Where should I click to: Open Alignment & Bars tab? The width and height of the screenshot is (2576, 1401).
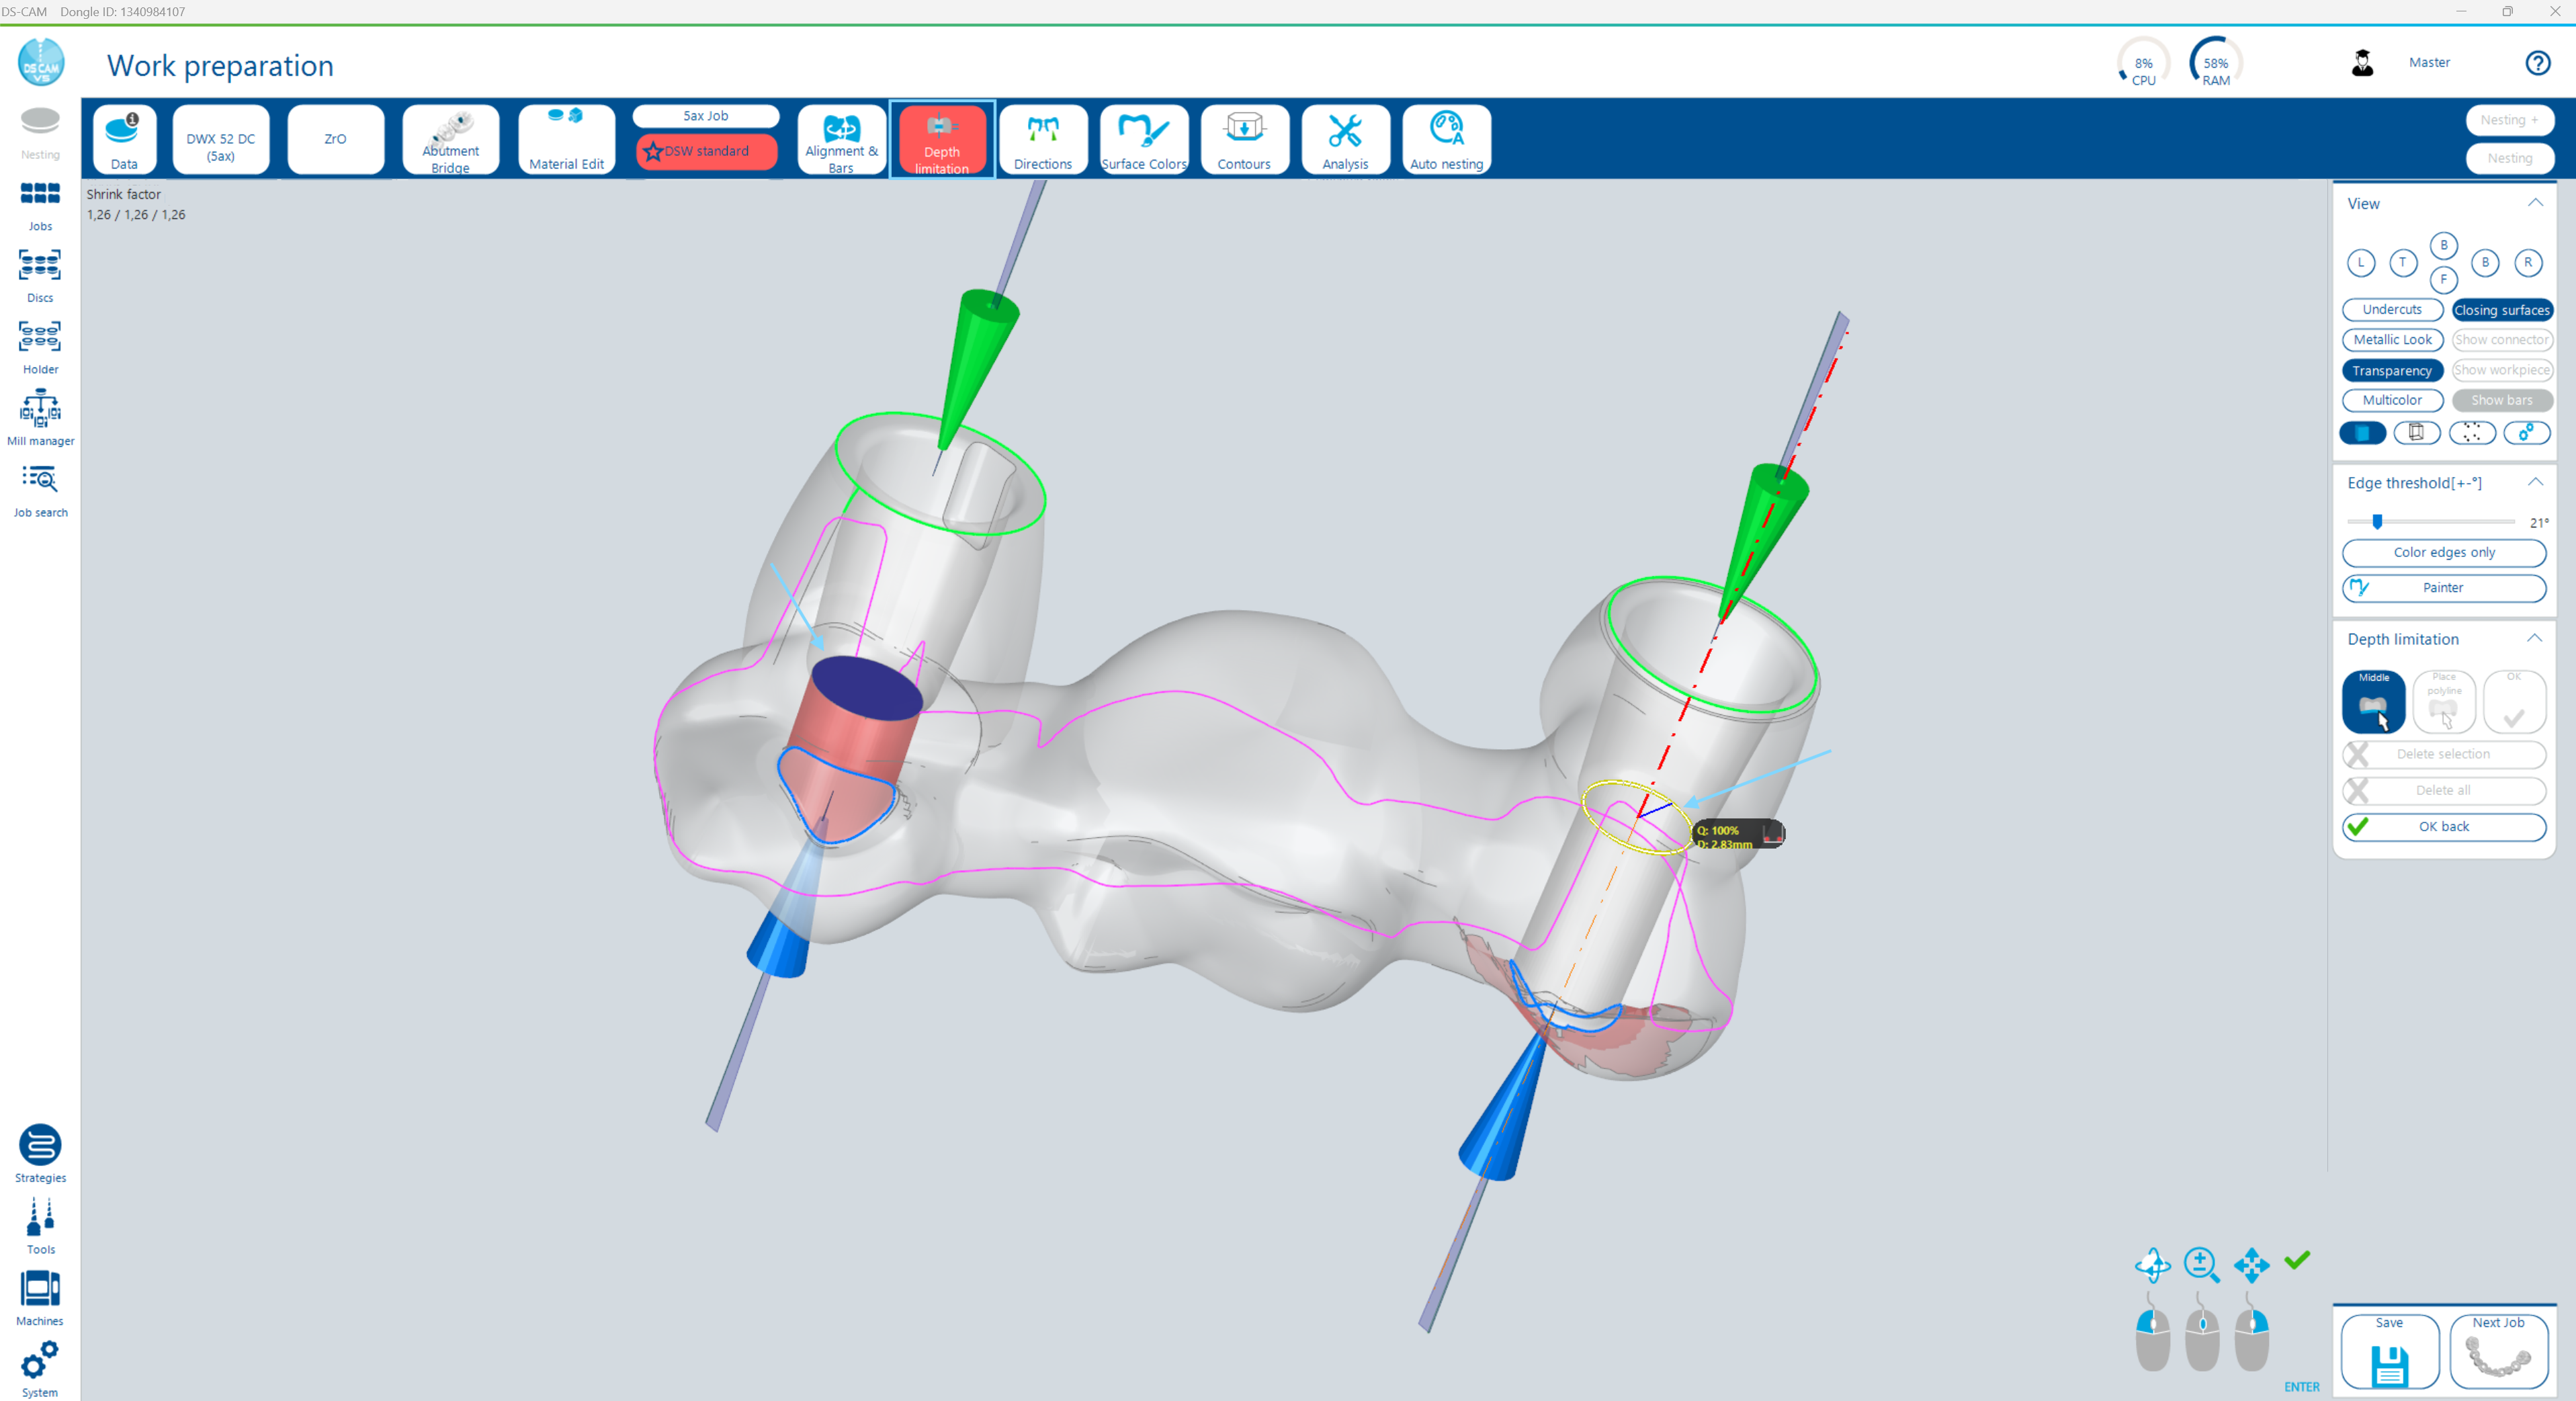point(841,139)
